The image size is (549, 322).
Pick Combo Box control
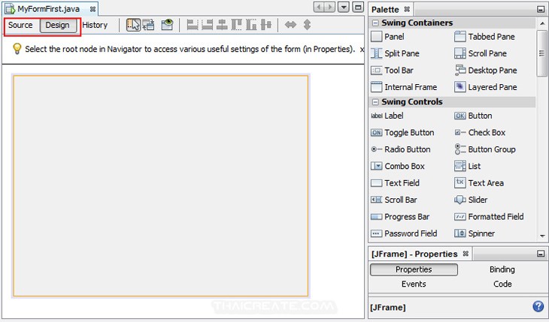pos(398,166)
